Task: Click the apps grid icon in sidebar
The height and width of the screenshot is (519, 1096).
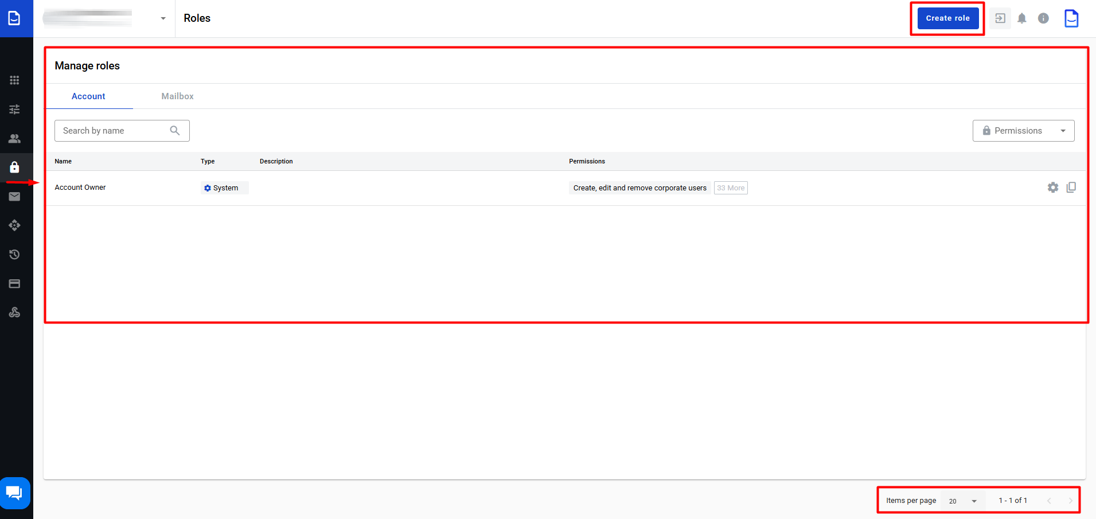Action: pos(14,80)
